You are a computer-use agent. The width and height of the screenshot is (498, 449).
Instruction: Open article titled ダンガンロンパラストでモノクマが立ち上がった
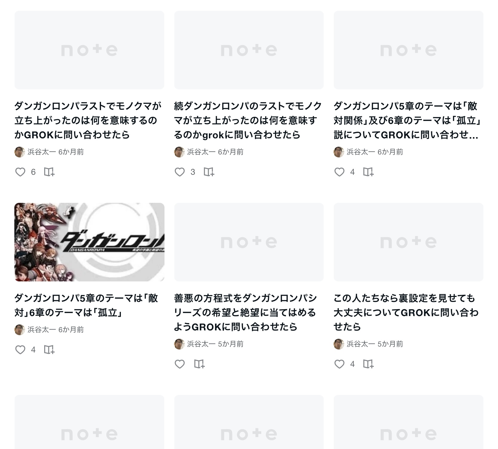coord(88,120)
